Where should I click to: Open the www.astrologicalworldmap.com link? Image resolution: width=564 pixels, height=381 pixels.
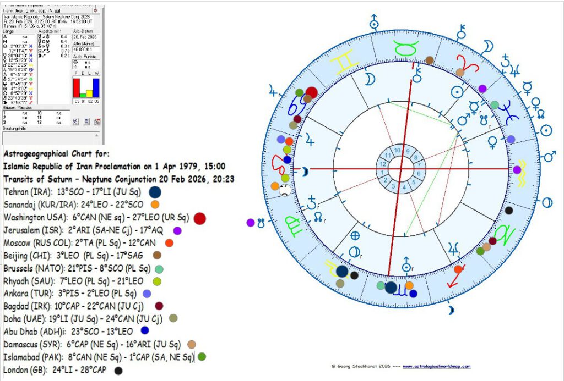[x=436, y=366]
